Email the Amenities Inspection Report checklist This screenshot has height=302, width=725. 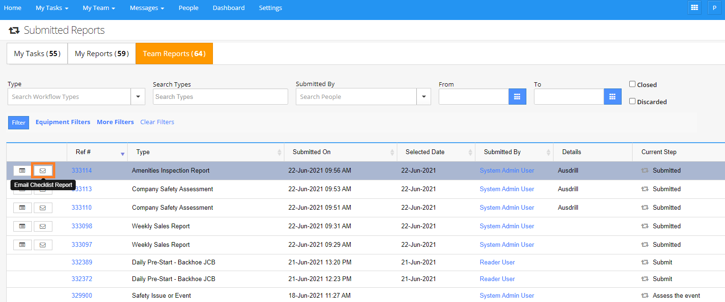(x=43, y=170)
